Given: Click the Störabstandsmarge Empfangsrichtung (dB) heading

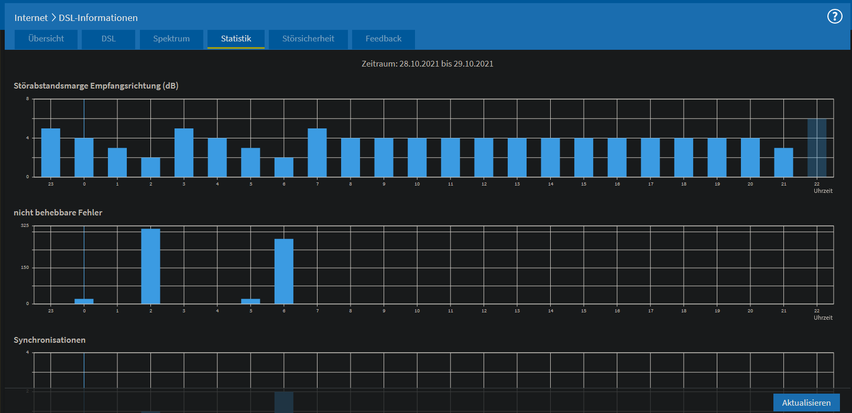Looking at the screenshot, I should (x=96, y=85).
